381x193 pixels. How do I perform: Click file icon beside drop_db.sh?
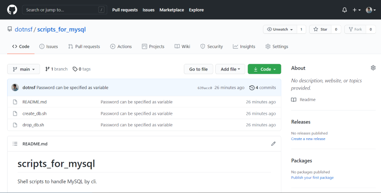click(x=15, y=125)
